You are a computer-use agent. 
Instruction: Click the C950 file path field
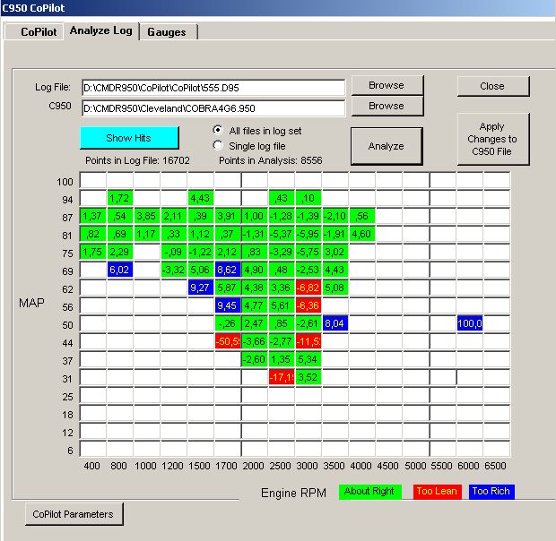213,108
